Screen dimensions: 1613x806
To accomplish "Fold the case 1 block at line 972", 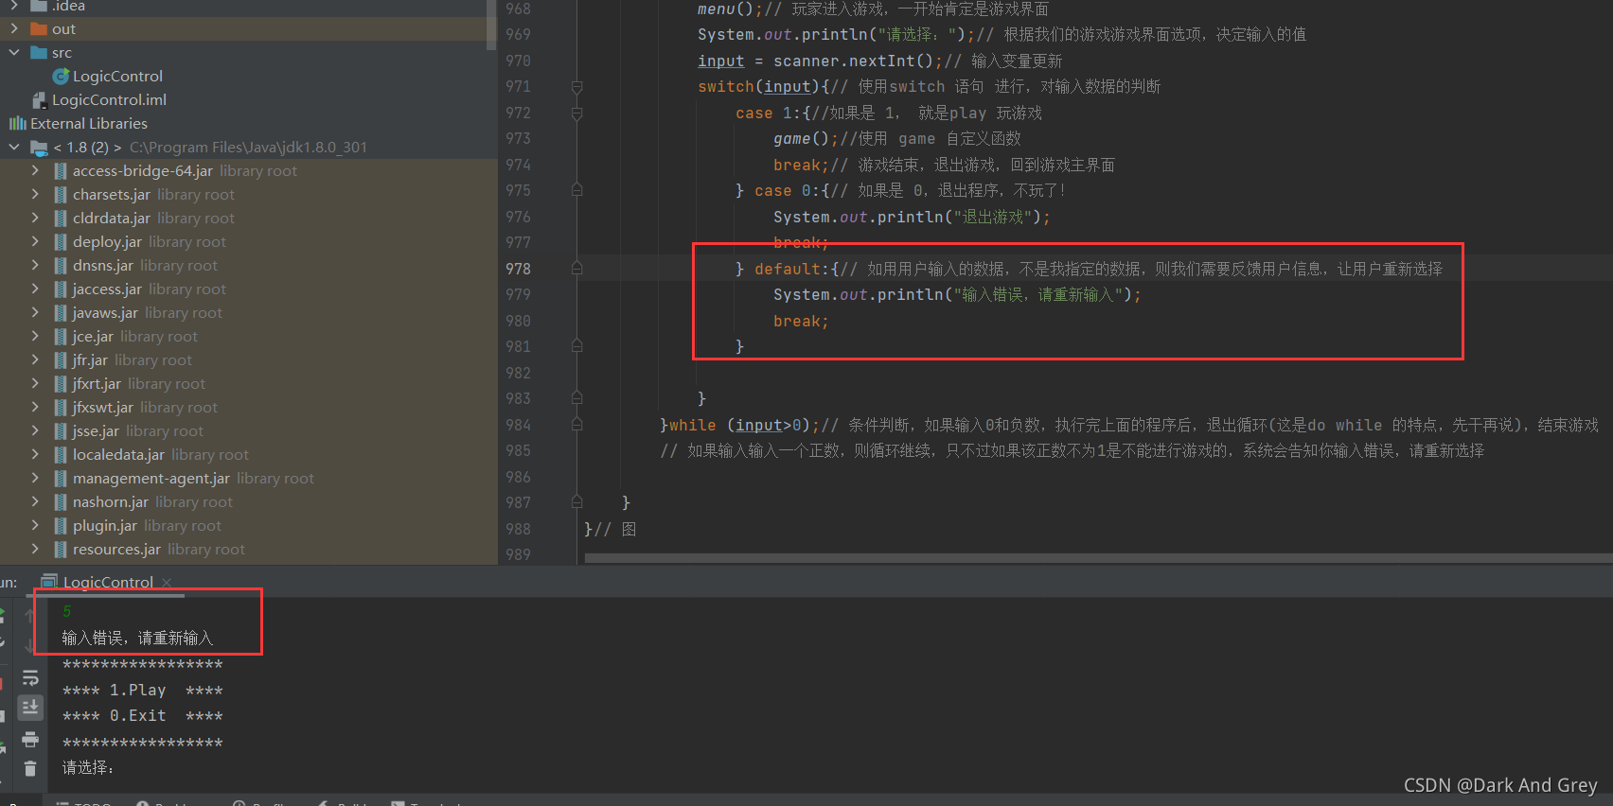I will tap(576, 113).
